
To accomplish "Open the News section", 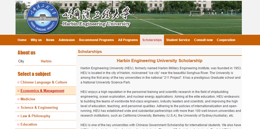I will click(x=50, y=40).
